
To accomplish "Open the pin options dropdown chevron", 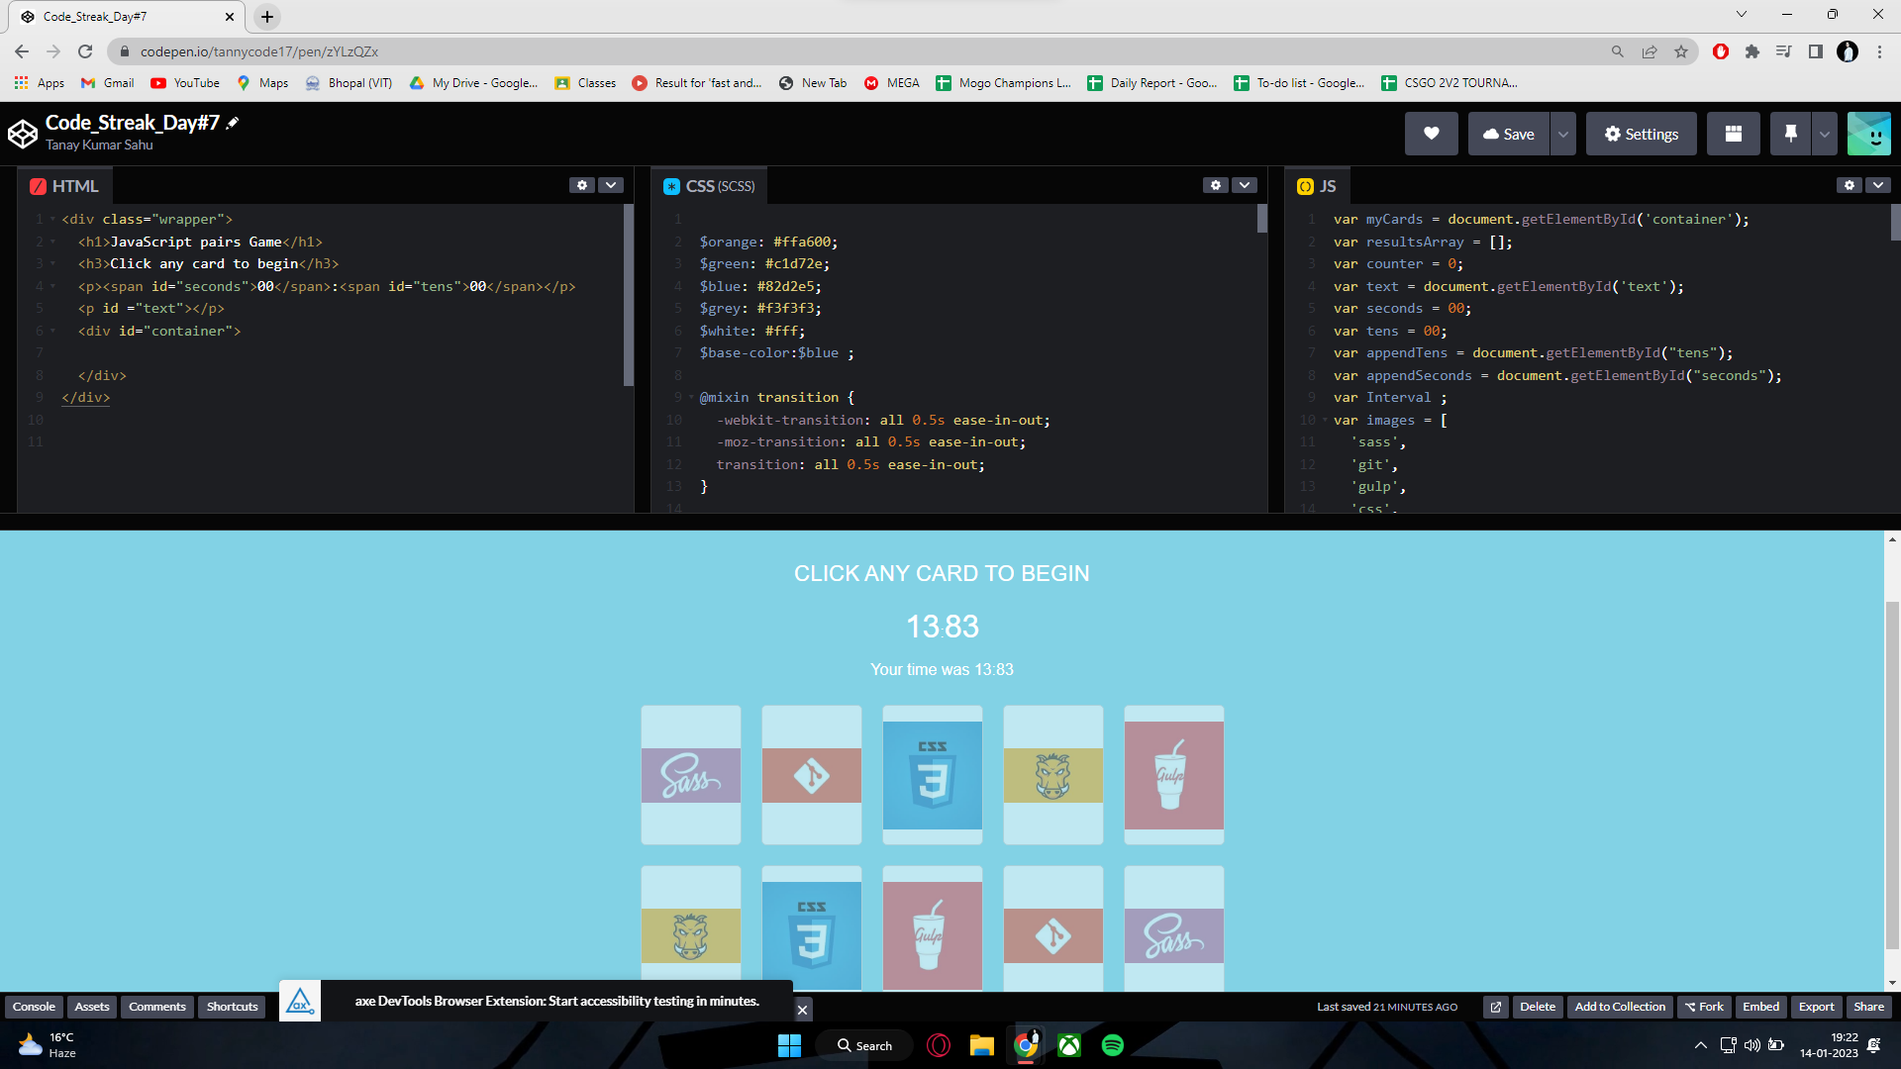I will coord(1825,133).
